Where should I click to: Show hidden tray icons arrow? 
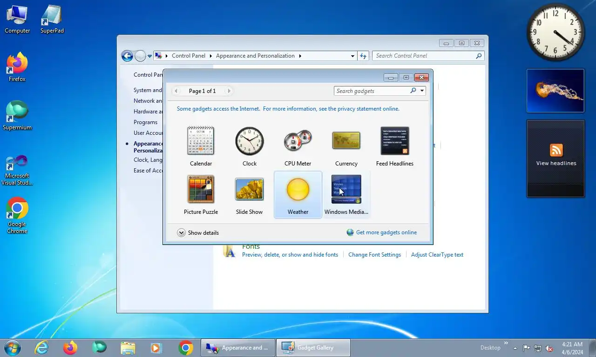coord(515,348)
